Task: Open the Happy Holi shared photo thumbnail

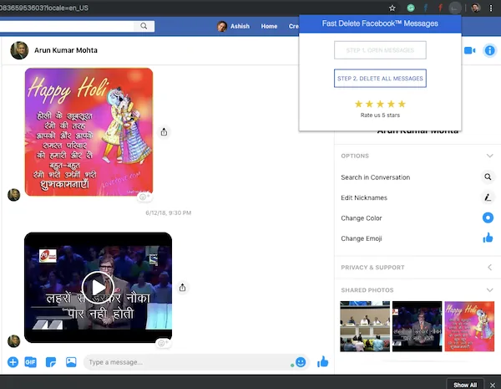Action: [469, 326]
